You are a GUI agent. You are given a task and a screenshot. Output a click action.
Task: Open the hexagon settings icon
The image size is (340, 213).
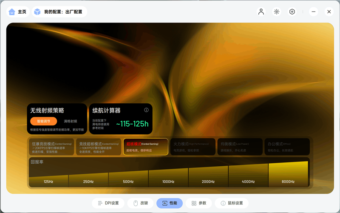[x=292, y=12]
